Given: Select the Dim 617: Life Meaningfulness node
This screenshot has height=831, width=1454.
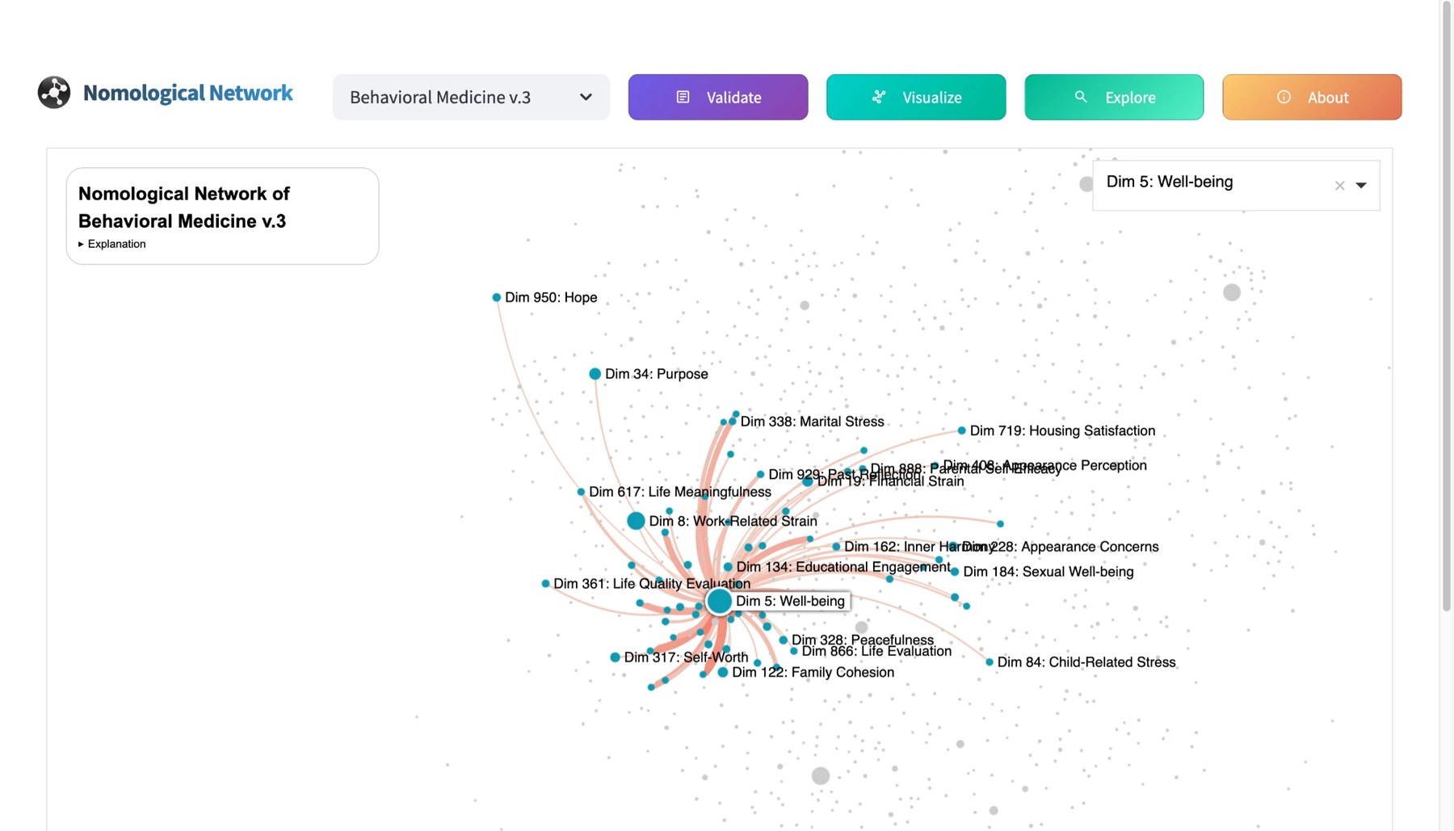Looking at the screenshot, I should point(581,492).
